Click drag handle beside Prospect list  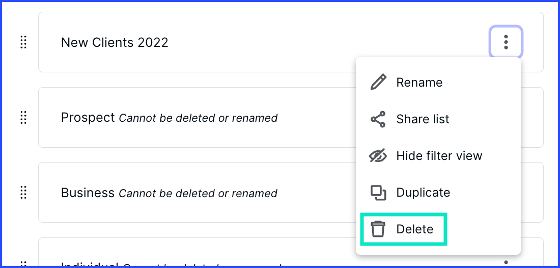pyautogui.click(x=23, y=118)
